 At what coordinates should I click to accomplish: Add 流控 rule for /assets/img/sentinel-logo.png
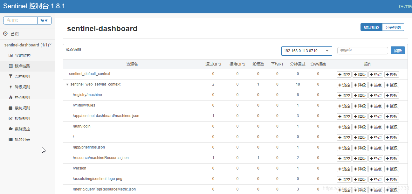[x=344, y=180]
